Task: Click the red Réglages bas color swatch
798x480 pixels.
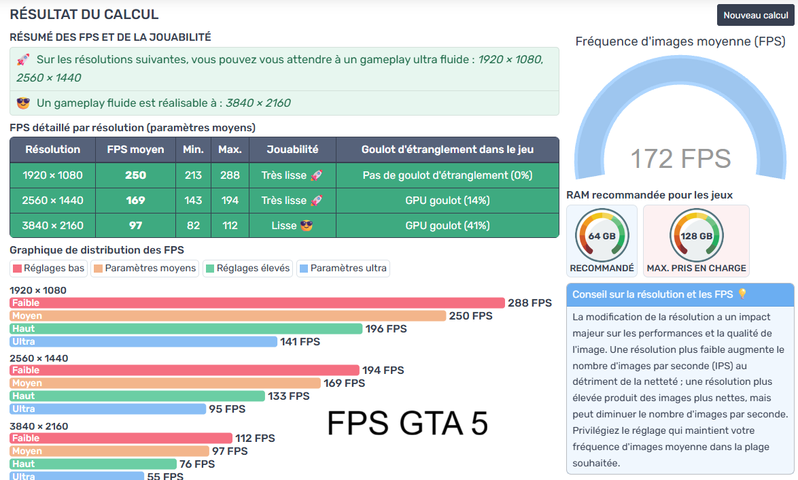Action: tap(18, 269)
